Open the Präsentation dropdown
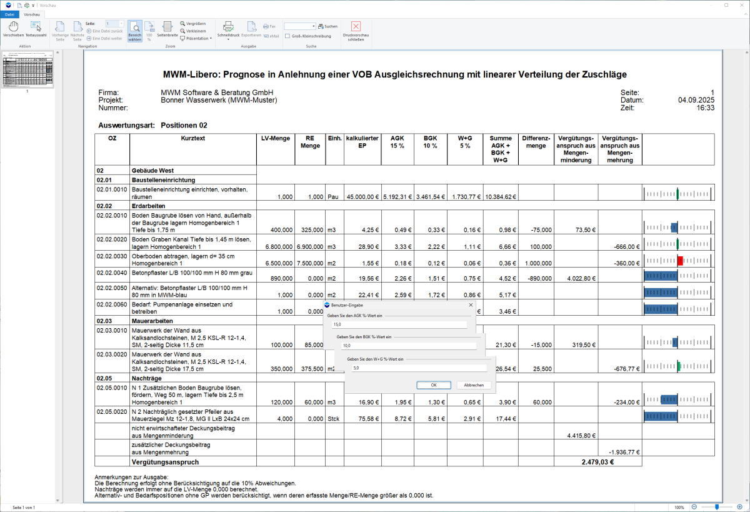This screenshot has width=750, height=512. [196, 38]
